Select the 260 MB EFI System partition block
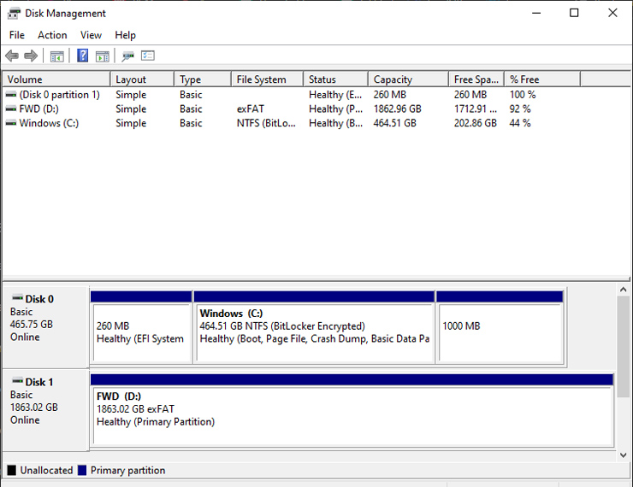 [x=141, y=327]
